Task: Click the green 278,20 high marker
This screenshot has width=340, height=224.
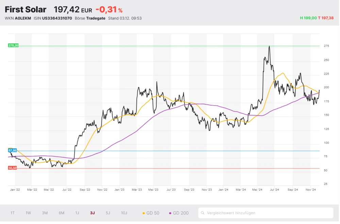Action: [x=13, y=45]
